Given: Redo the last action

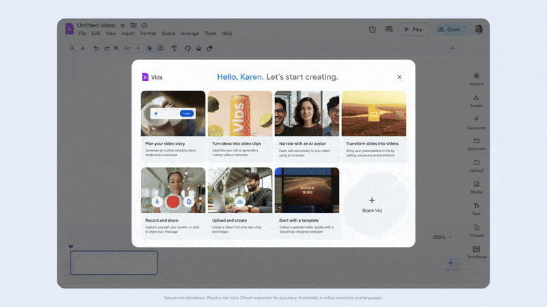Looking at the screenshot, I should 107,48.
